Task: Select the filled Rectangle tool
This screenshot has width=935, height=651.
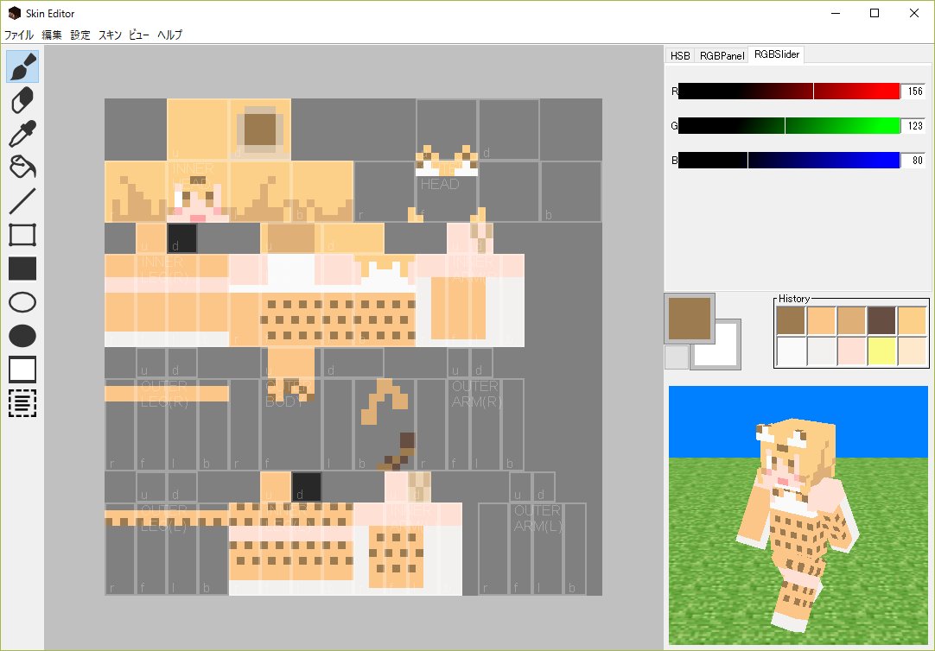Action: pos(22,269)
